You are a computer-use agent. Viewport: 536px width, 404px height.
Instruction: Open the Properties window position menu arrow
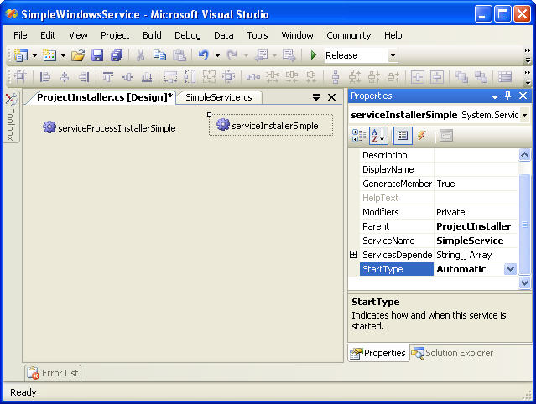coord(494,96)
